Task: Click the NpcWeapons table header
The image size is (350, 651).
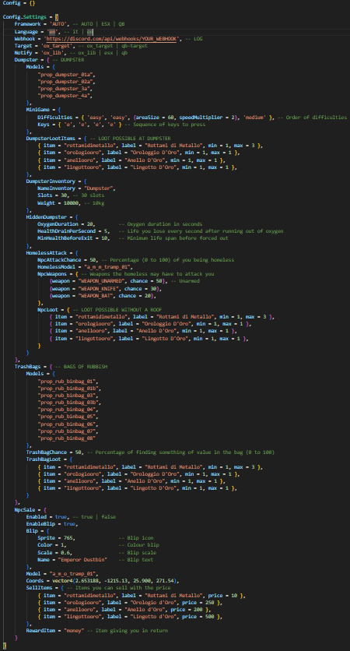Action: coord(126,274)
